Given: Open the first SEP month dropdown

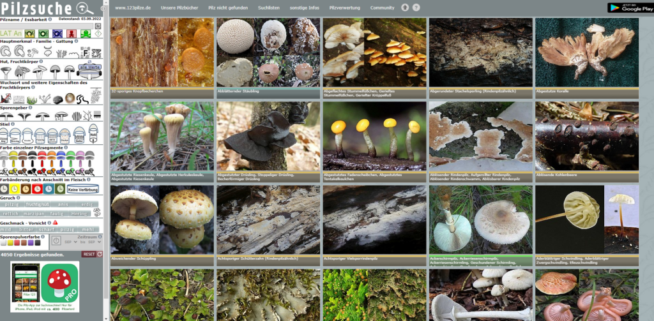Looking at the screenshot, I should [70, 243].
